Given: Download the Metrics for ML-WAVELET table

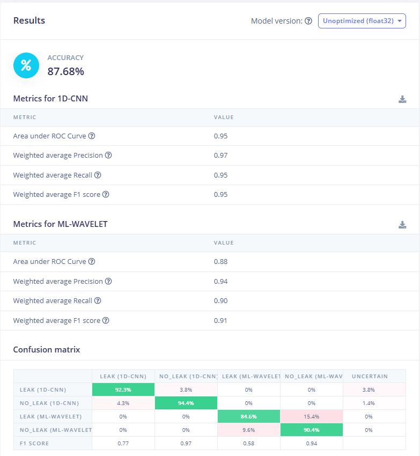Looking at the screenshot, I should click(x=402, y=225).
